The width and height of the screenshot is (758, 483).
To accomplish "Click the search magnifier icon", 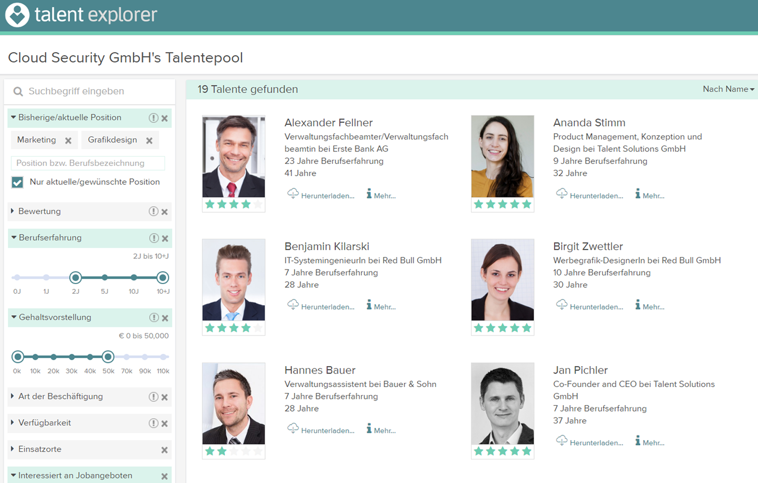I will point(18,91).
